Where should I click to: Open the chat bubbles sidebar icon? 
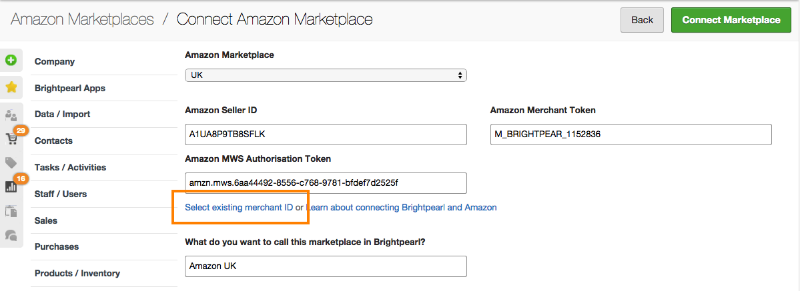point(11,235)
